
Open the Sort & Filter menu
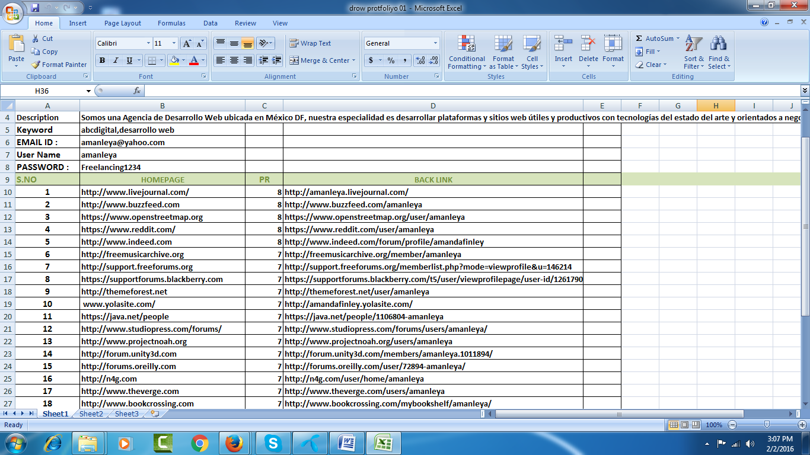click(x=694, y=53)
